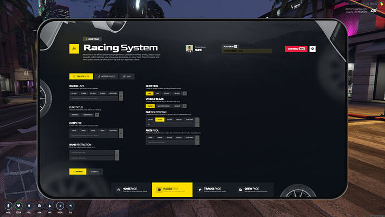Click the yellow Racing System logo icon
This screenshot has height=217, width=385.
coord(74,49)
